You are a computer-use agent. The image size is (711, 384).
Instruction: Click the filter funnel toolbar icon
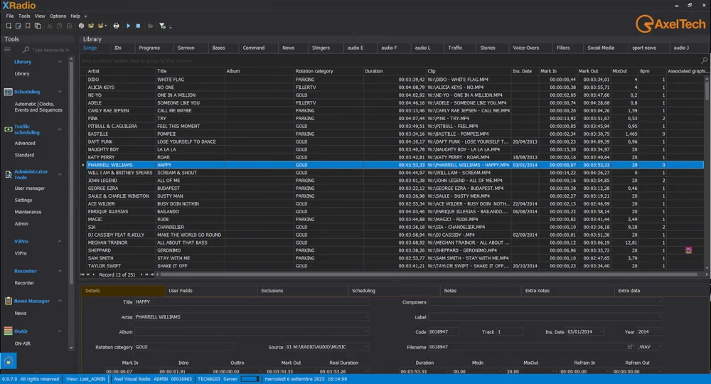[162, 26]
